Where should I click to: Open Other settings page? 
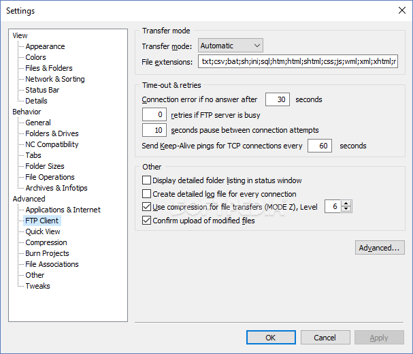pos(35,275)
